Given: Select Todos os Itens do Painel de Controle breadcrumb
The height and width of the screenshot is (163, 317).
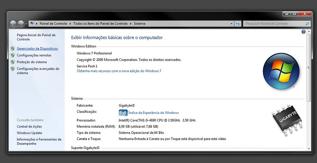Looking at the screenshot, I should tap(100, 23).
